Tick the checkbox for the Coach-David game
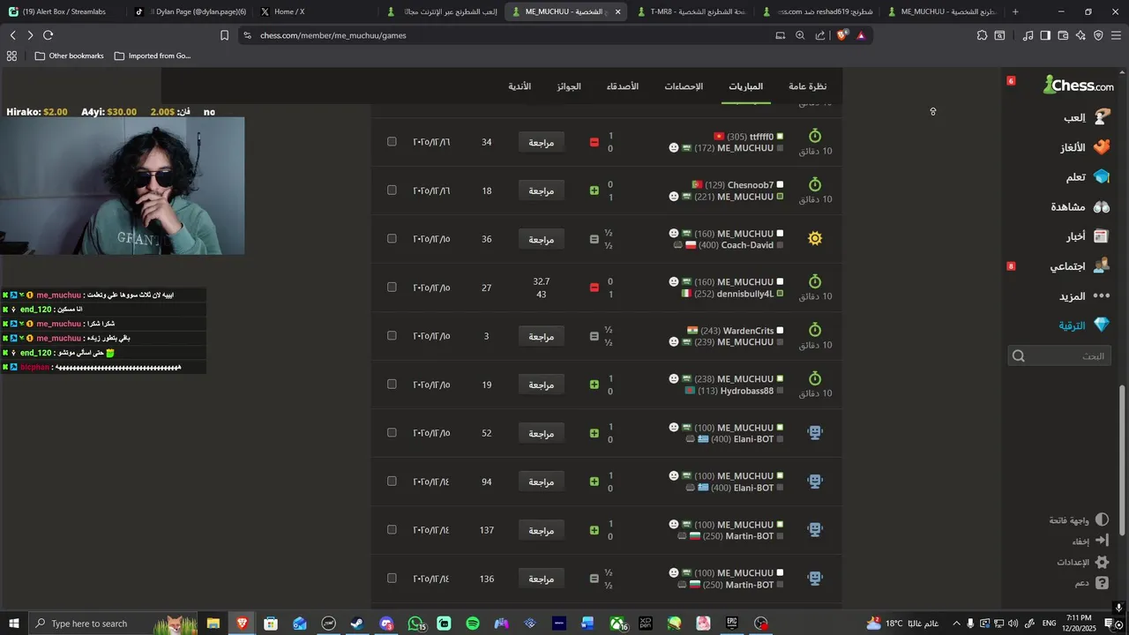This screenshot has width=1129, height=635. 392,238
